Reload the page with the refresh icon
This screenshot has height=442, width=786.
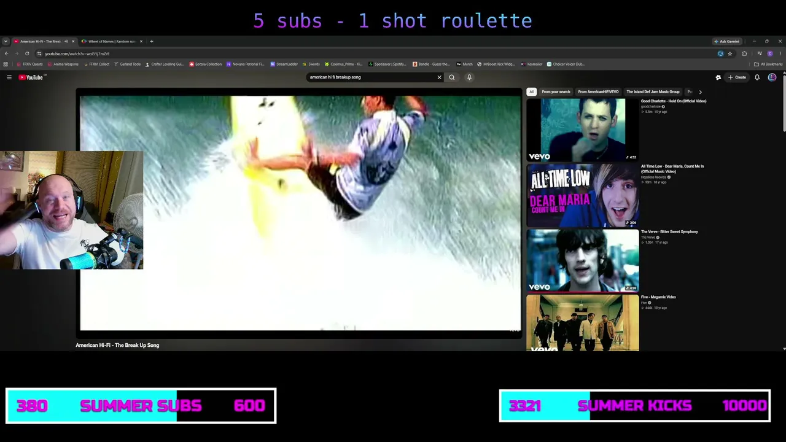coord(27,53)
